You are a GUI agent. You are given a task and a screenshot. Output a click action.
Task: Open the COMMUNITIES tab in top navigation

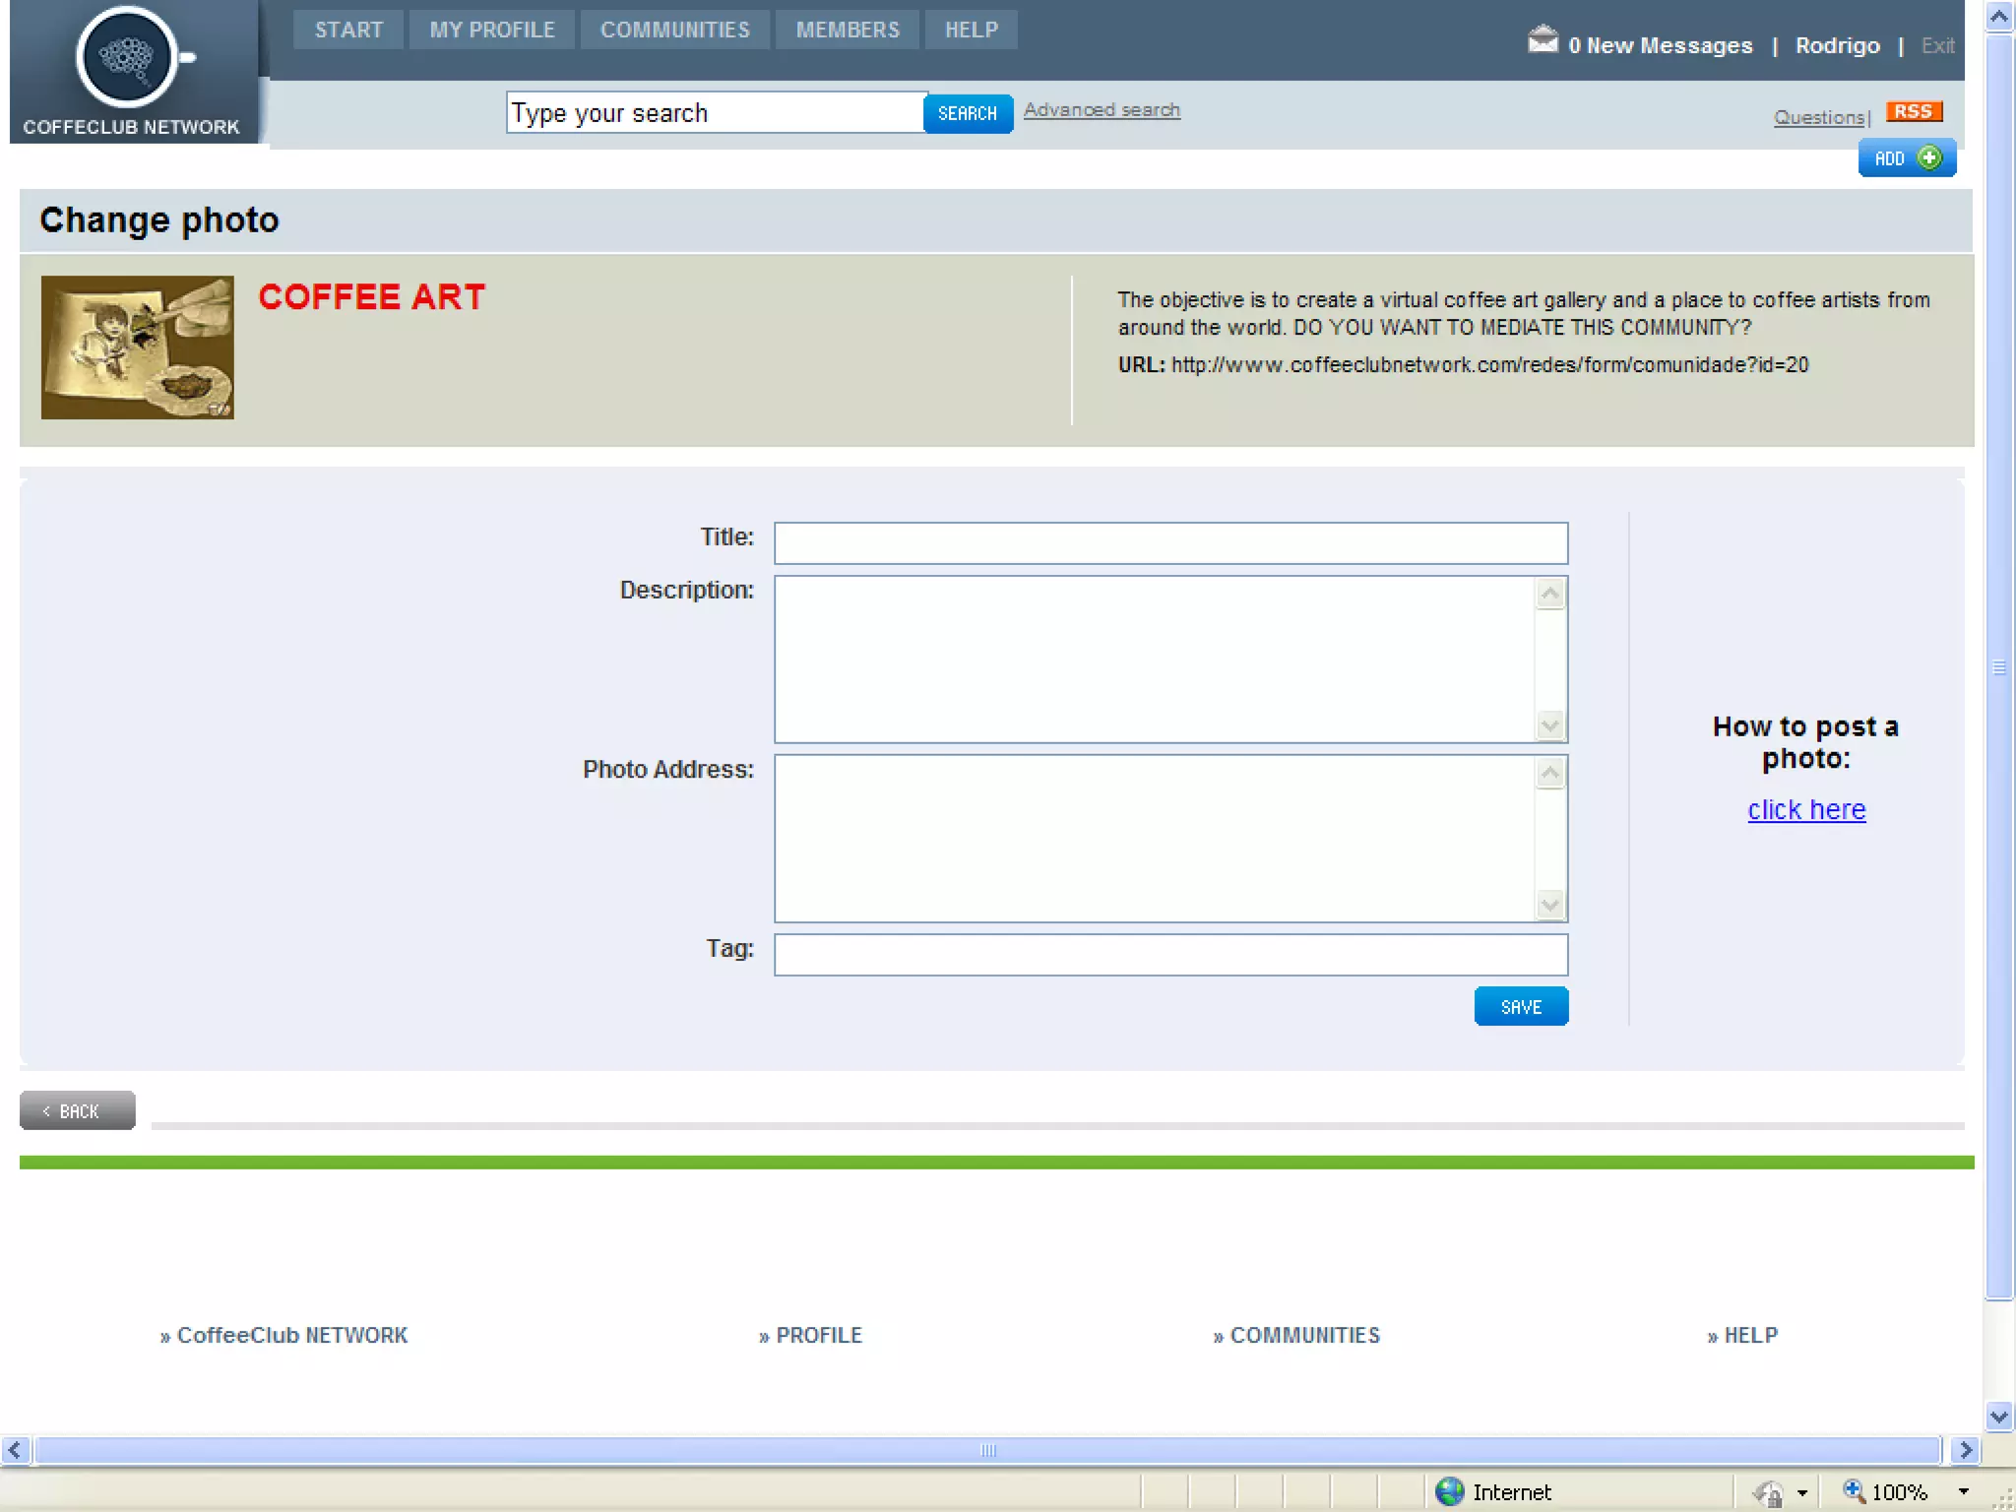674,30
